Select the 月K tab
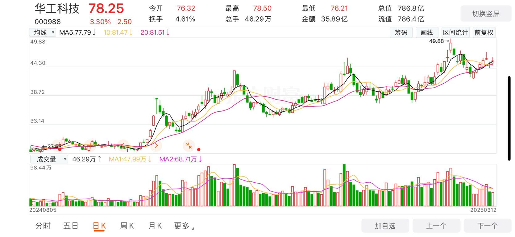 point(155,226)
